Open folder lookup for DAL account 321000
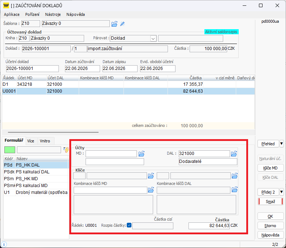Image resolution: width=286 pixels, height=248 pixels. [234, 154]
